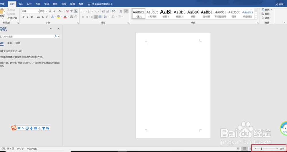Click the zoom in (+) button
287x152 pixels.
(277, 149)
